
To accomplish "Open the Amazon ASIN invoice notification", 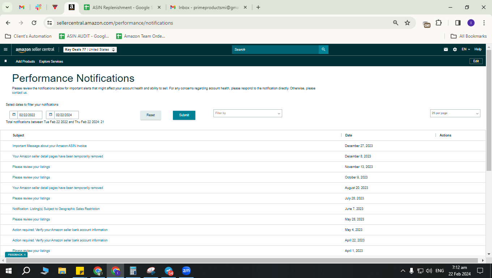I will pos(50,146).
